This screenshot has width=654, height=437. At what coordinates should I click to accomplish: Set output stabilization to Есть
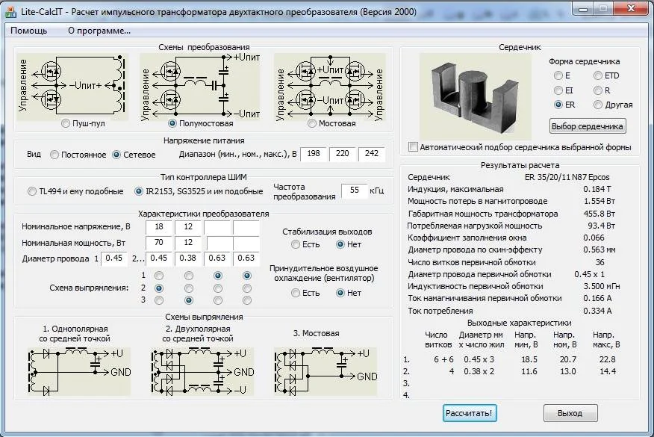(x=296, y=244)
